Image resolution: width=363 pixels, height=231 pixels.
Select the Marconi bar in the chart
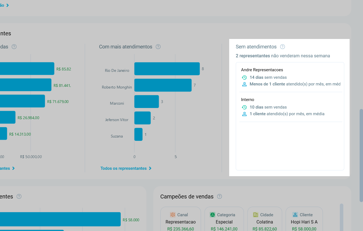click(x=147, y=102)
